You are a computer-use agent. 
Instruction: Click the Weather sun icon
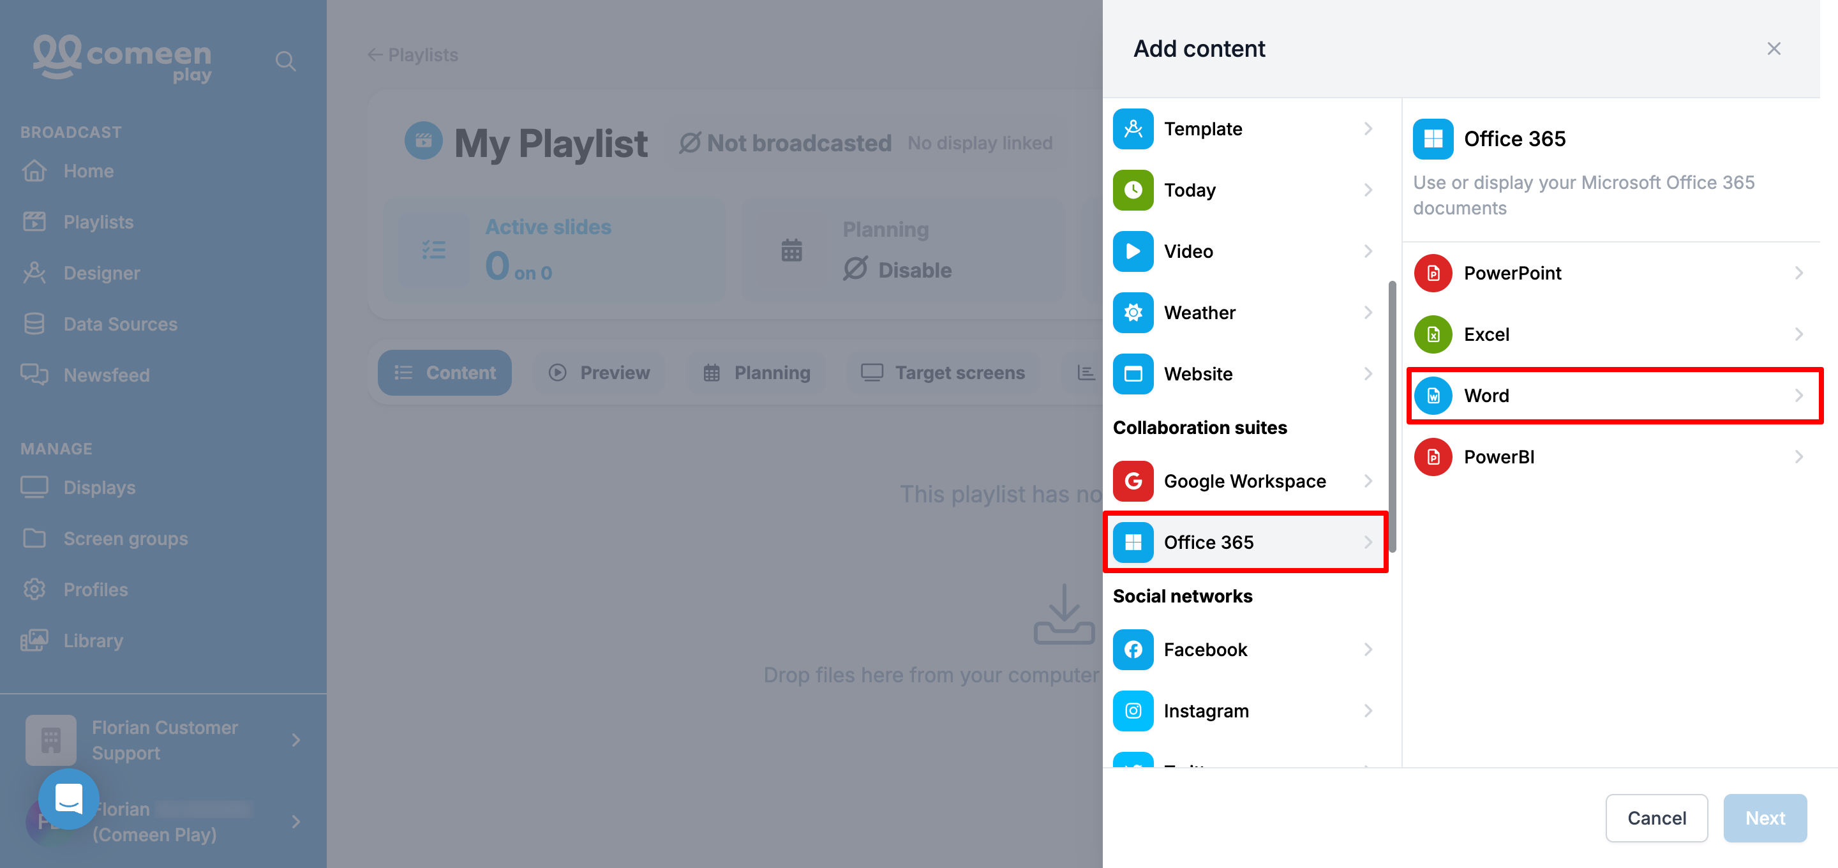tap(1132, 313)
